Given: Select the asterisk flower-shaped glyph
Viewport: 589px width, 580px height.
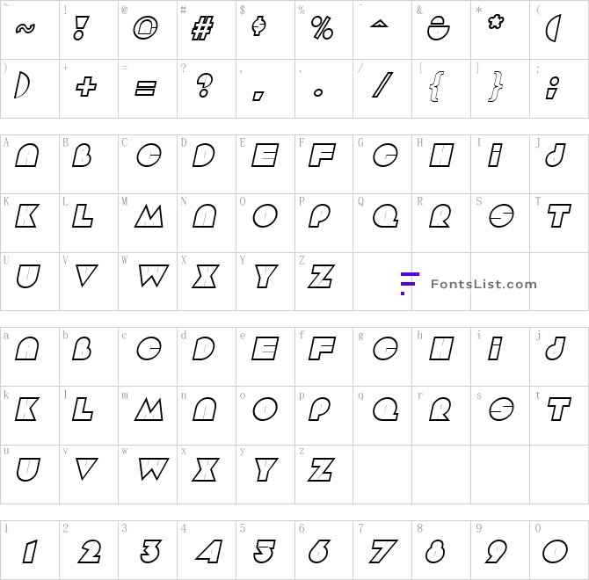Looking at the screenshot, I should [496, 22].
